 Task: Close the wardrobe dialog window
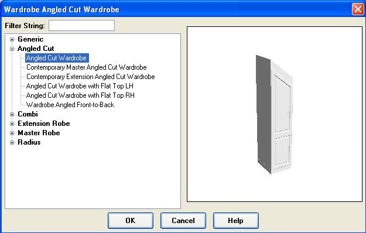[x=358, y=9]
